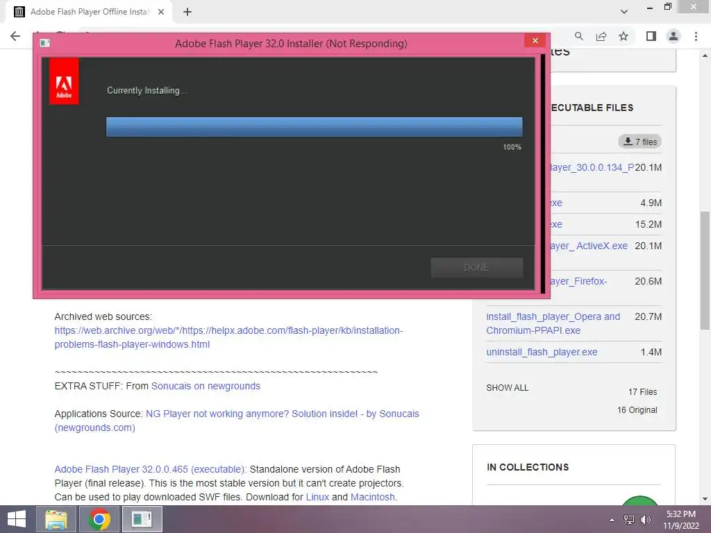Bookmark this page with the star icon
This screenshot has width=711, height=533.
coord(624,36)
